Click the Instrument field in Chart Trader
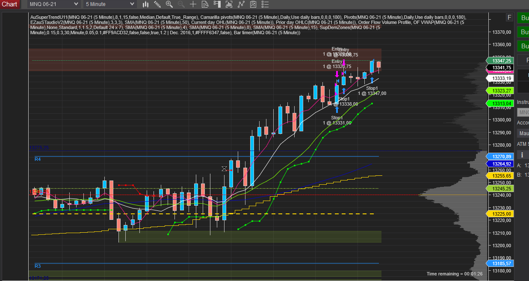Image resolution: width=529 pixels, height=281 pixels. click(523, 112)
